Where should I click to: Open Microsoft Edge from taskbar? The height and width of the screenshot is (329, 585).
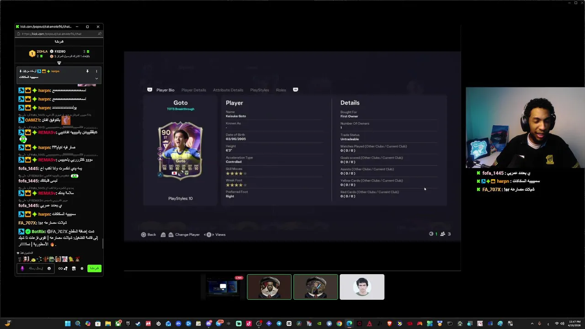coord(349,324)
